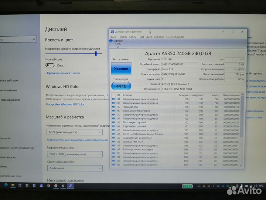Image resolution: width=266 pixels, height=200 pixels.
Task: Open the Язык(Language) menu
Action: [175, 37]
